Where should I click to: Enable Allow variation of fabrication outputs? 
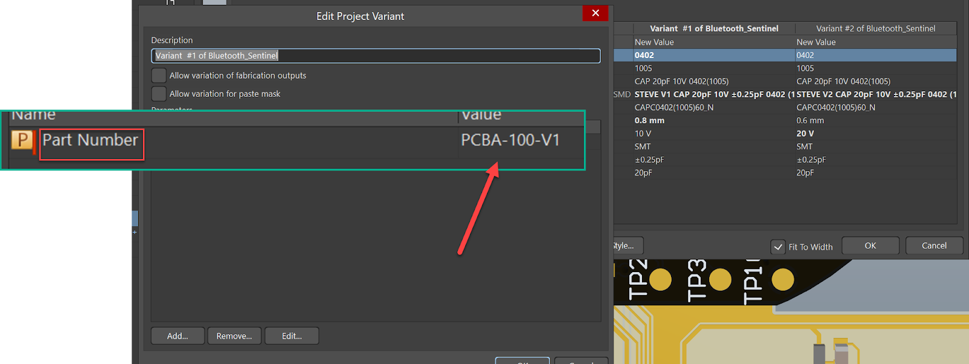pyautogui.click(x=159, y=76)
